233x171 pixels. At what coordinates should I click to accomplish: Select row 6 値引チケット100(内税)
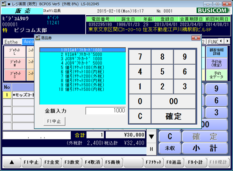click(x=83, y=72)
